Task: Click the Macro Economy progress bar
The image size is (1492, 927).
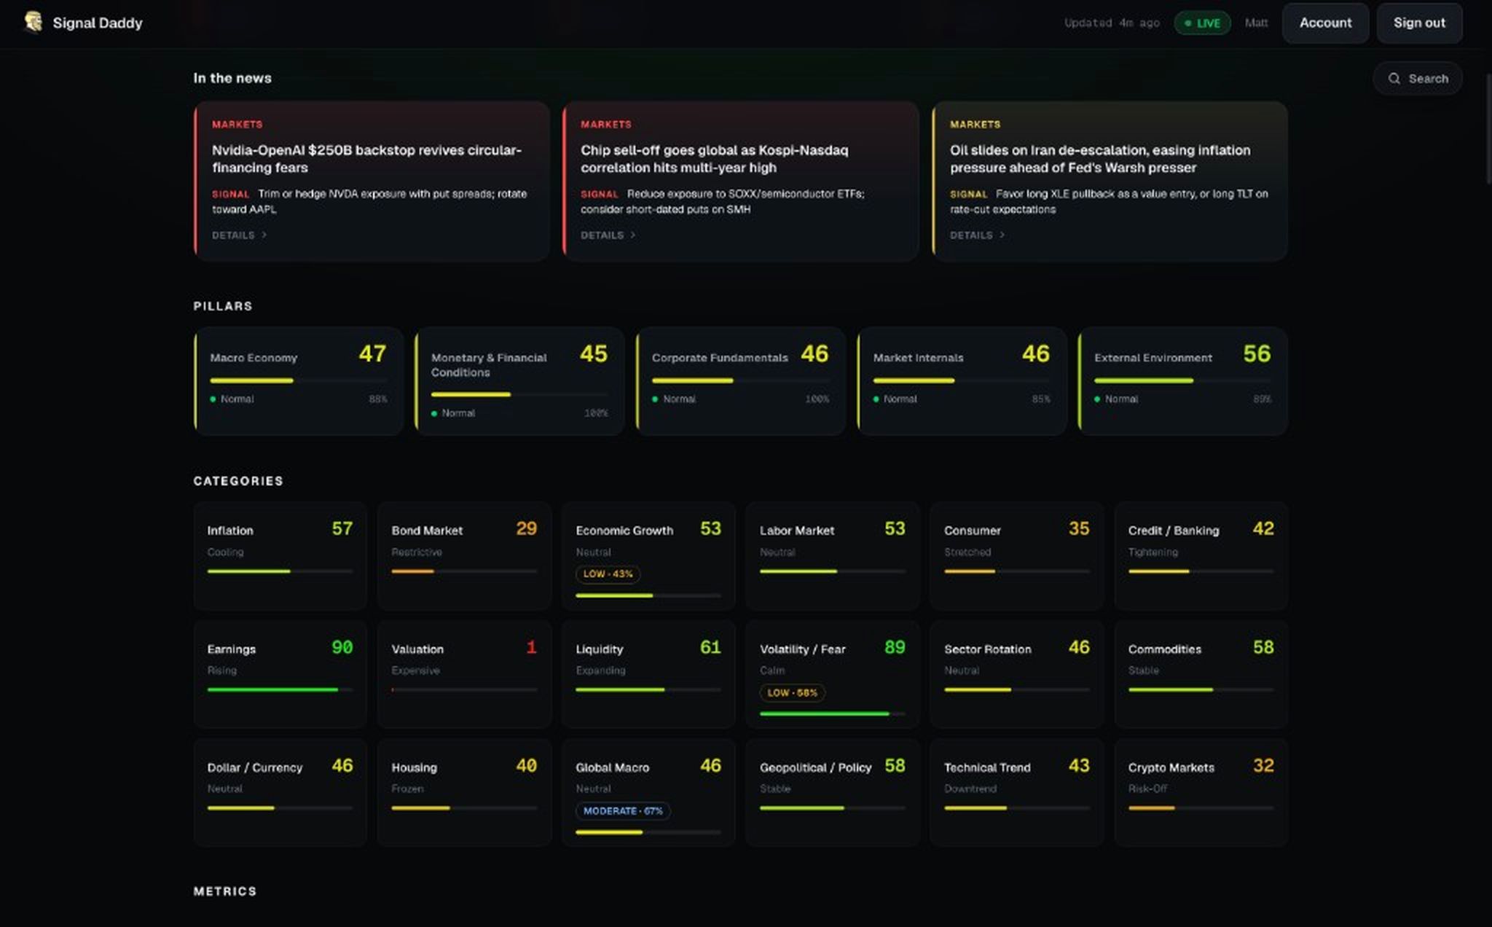Action: (x=299, y=380)
